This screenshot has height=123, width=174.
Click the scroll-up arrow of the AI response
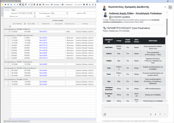(167, 13)
